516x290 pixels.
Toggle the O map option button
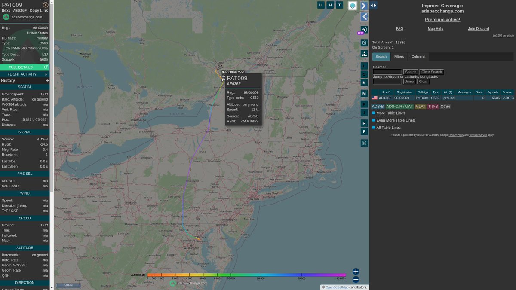pos(364,74)
